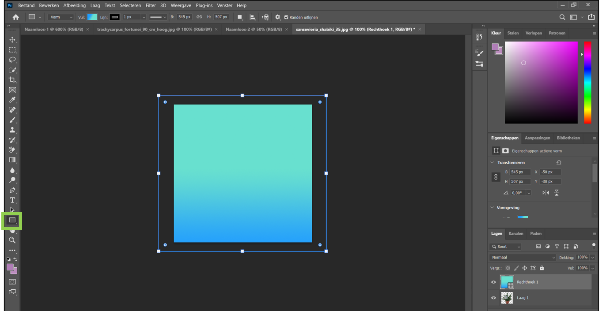Select the Crop tool
The height and width of the screenshot is (311, 610).
[x=12, y=80]
